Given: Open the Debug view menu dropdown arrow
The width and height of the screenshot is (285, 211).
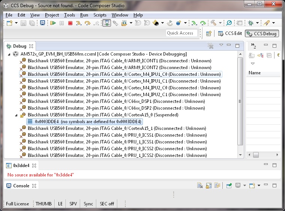Looking at the screenshot, I should click(221, 45).
